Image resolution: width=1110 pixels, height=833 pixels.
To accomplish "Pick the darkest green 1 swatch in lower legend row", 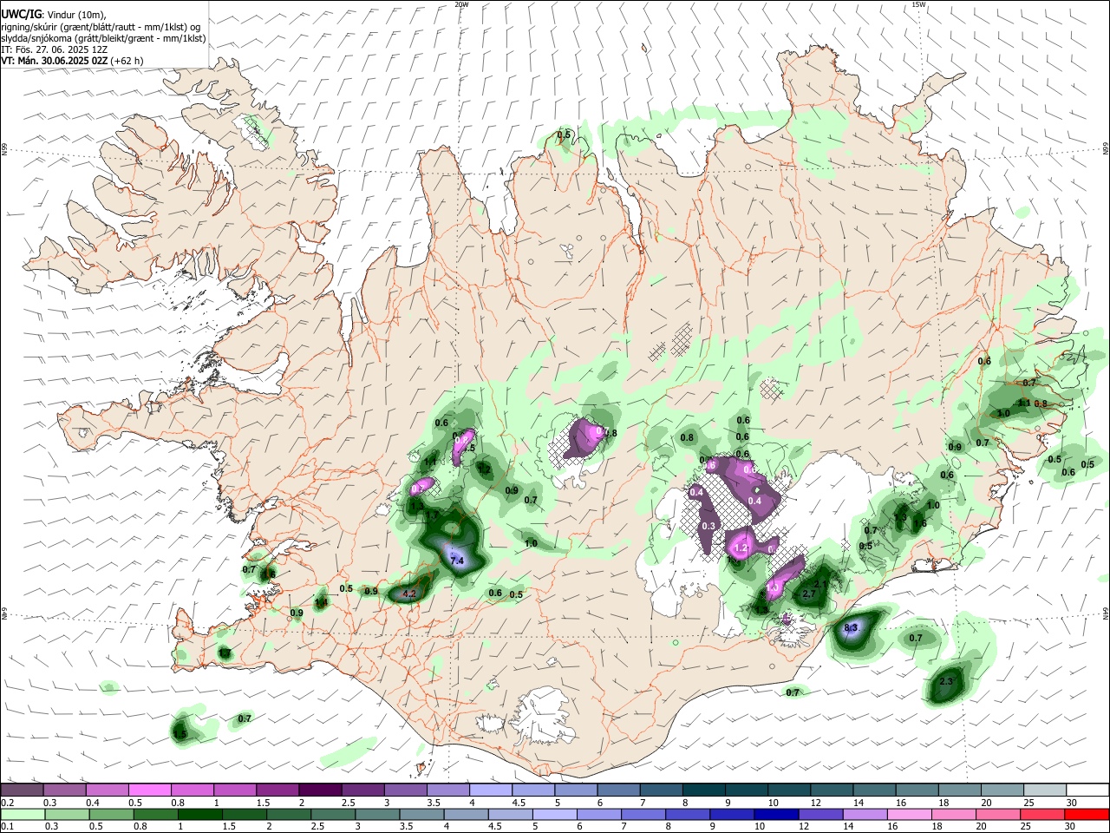I will tap(199, 814).
